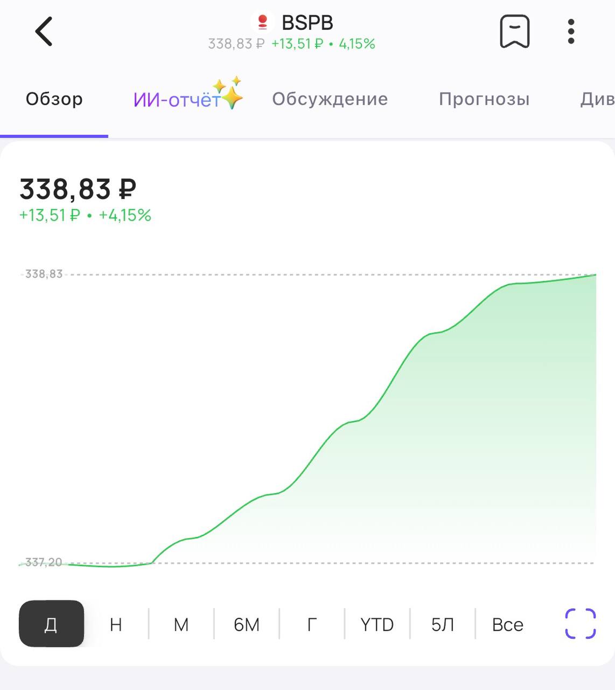Go to the Обсуждение tab

tap(330, 99)
